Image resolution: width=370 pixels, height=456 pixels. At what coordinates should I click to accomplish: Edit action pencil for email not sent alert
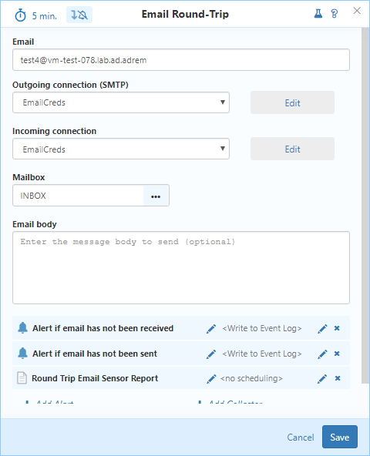click(x=322, y=354)
